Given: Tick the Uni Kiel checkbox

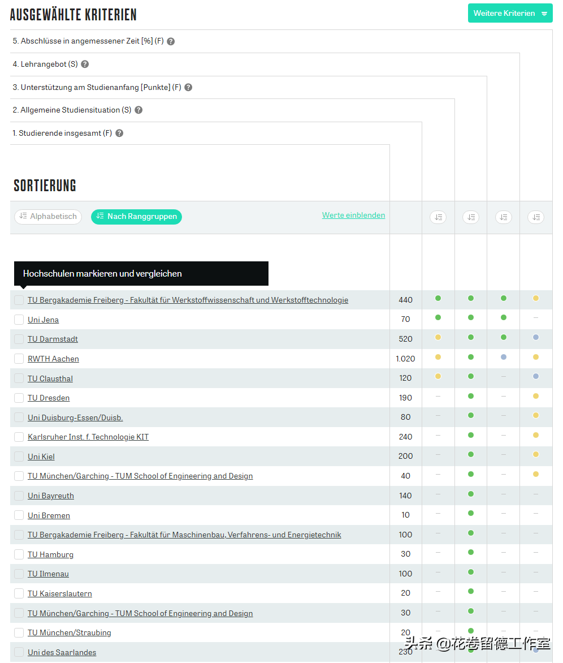Looking at the screenshot, I should point(19,457).
